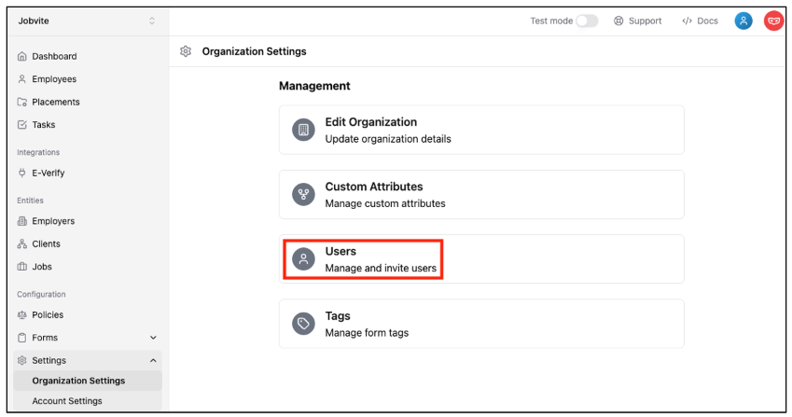Select Account Settings in the sidebar
Viewport: 792px width, 417px height.
[x=67, y=401]
